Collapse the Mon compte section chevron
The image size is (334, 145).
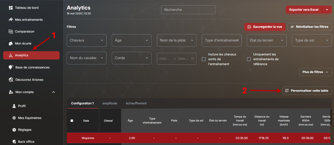click(54, 92)
